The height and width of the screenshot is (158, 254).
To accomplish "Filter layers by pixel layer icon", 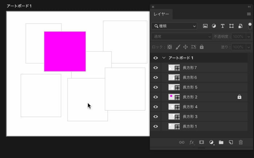I will [205, 26].
